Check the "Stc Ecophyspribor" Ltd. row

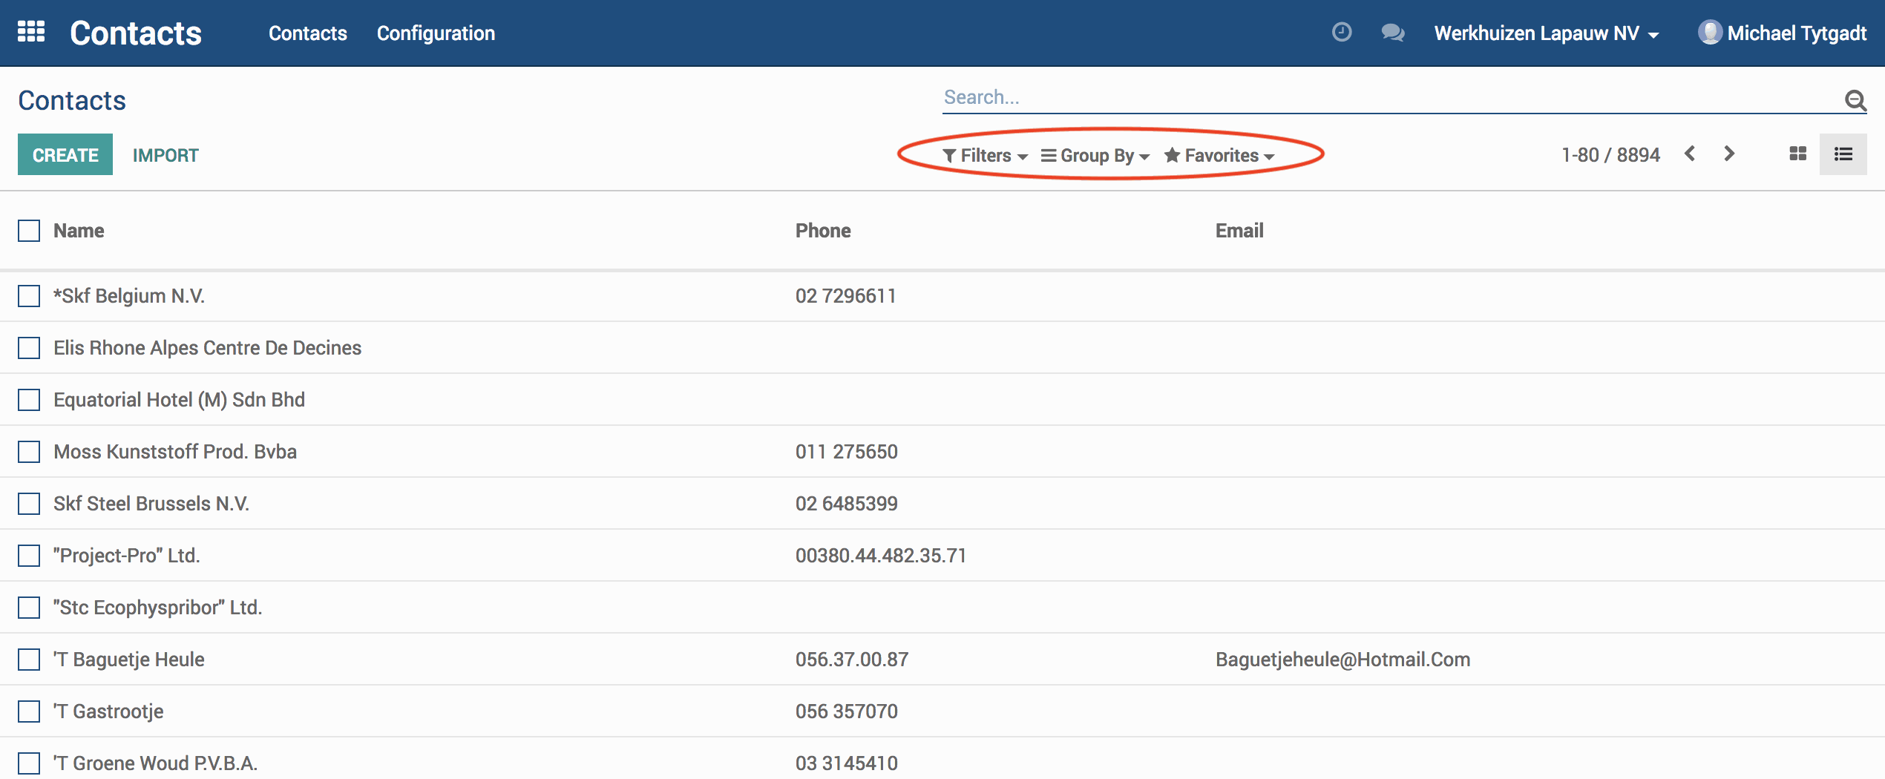(x=29, y=608)
